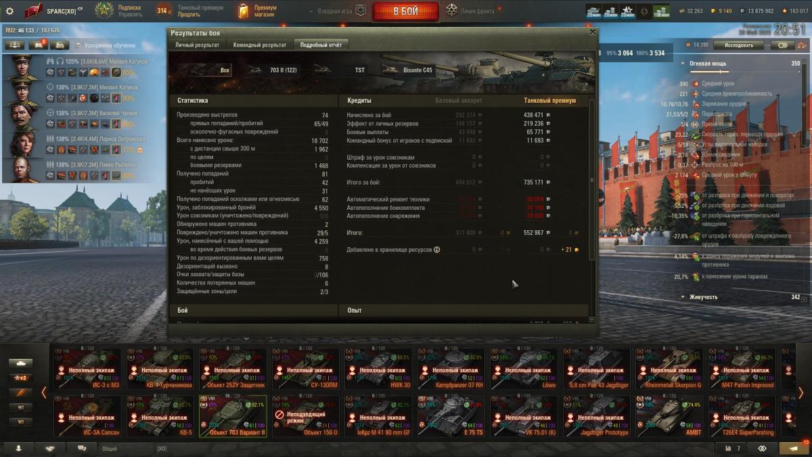Click the platoon shield icon
This screenshot has width=812, height=457.
click(x=361, y=11)
